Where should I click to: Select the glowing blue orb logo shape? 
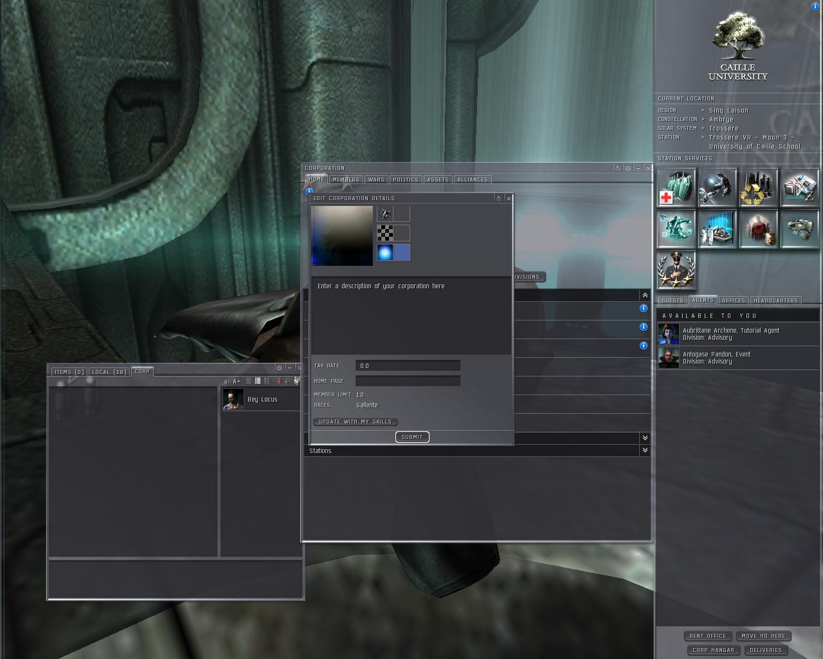[x=385, y=252]
